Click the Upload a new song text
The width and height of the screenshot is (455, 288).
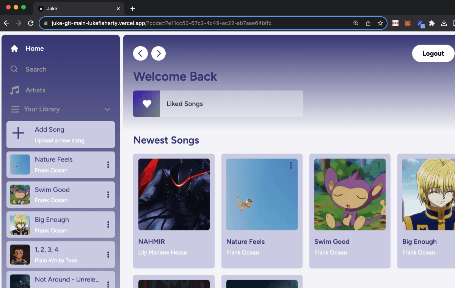point(60,140)
